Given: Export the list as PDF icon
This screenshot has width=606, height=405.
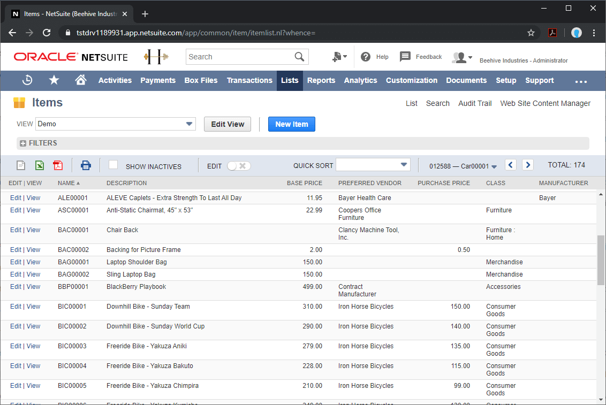Looking at the screenshot, I should pyautogui.click(x=58, y=165).
